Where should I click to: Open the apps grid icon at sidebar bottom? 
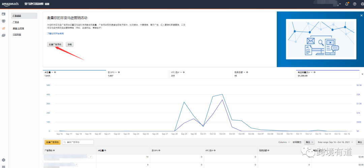tap(3, 166)
